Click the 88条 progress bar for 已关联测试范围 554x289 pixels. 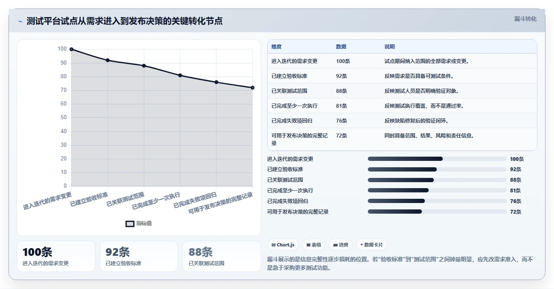coord(437,180)
